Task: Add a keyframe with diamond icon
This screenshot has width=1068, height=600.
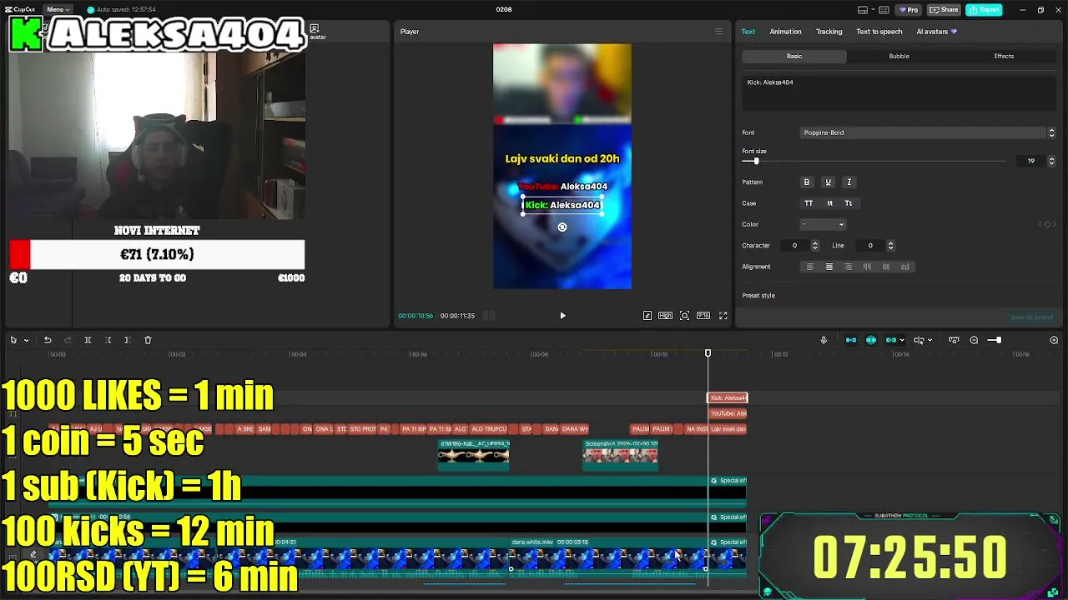Action: (1047, 224)
